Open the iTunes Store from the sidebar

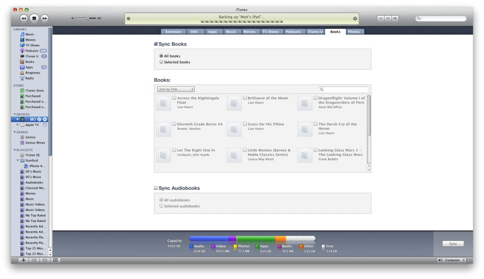pyautogui.click(x=35, y=90)
